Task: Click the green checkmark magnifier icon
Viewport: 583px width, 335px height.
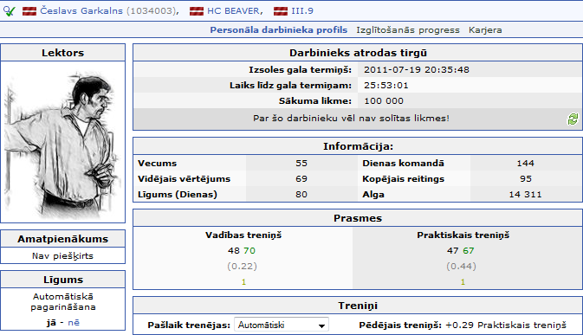Action: pos(10,11)
